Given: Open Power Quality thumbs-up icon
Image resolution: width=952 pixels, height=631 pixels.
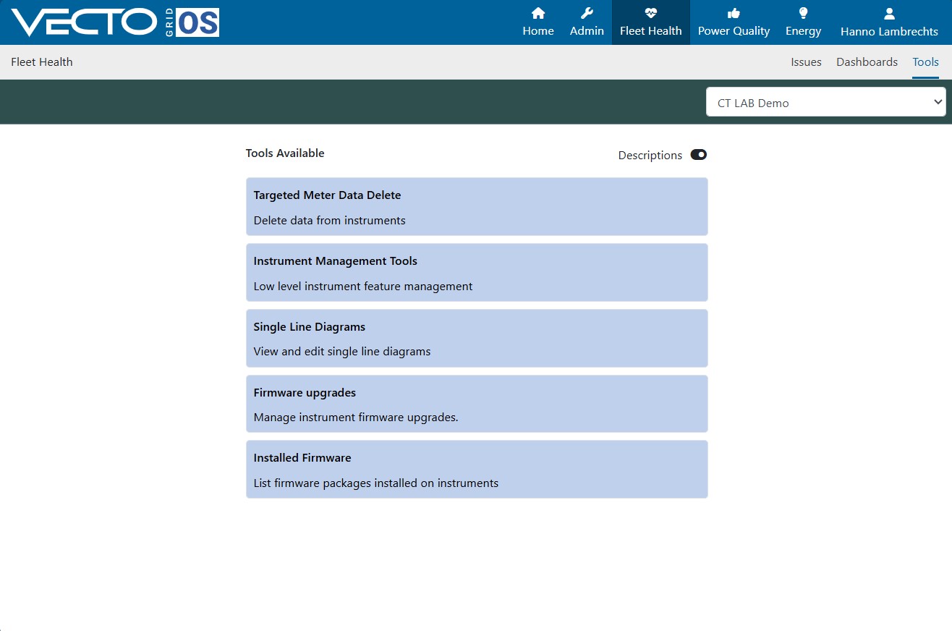Looking at the screenshot, I should [x=734, y=13].
